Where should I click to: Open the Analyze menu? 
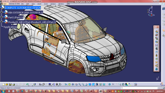coord(53,4)
